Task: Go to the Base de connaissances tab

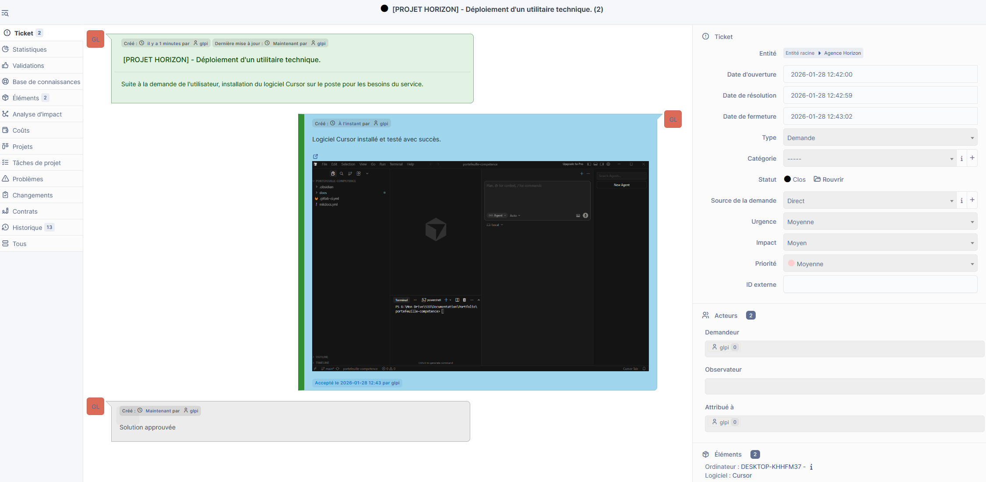Action: (46, 82)
